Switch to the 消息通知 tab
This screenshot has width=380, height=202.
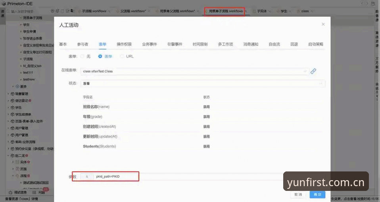tap(251, 44)
